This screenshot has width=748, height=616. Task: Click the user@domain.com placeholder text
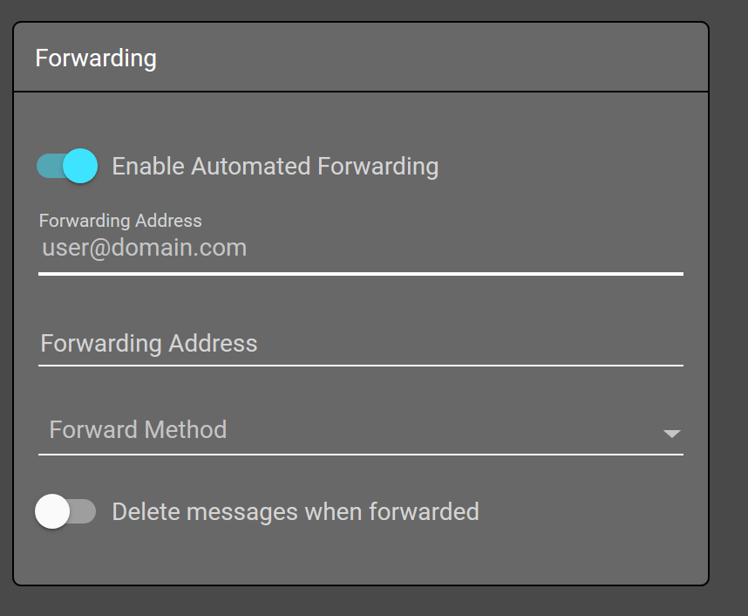click(145, 249)
